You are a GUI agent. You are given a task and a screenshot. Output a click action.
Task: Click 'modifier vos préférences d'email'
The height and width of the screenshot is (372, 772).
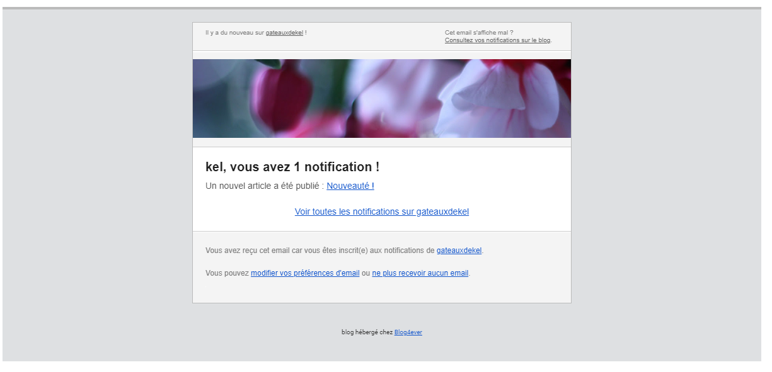[305, 273]
